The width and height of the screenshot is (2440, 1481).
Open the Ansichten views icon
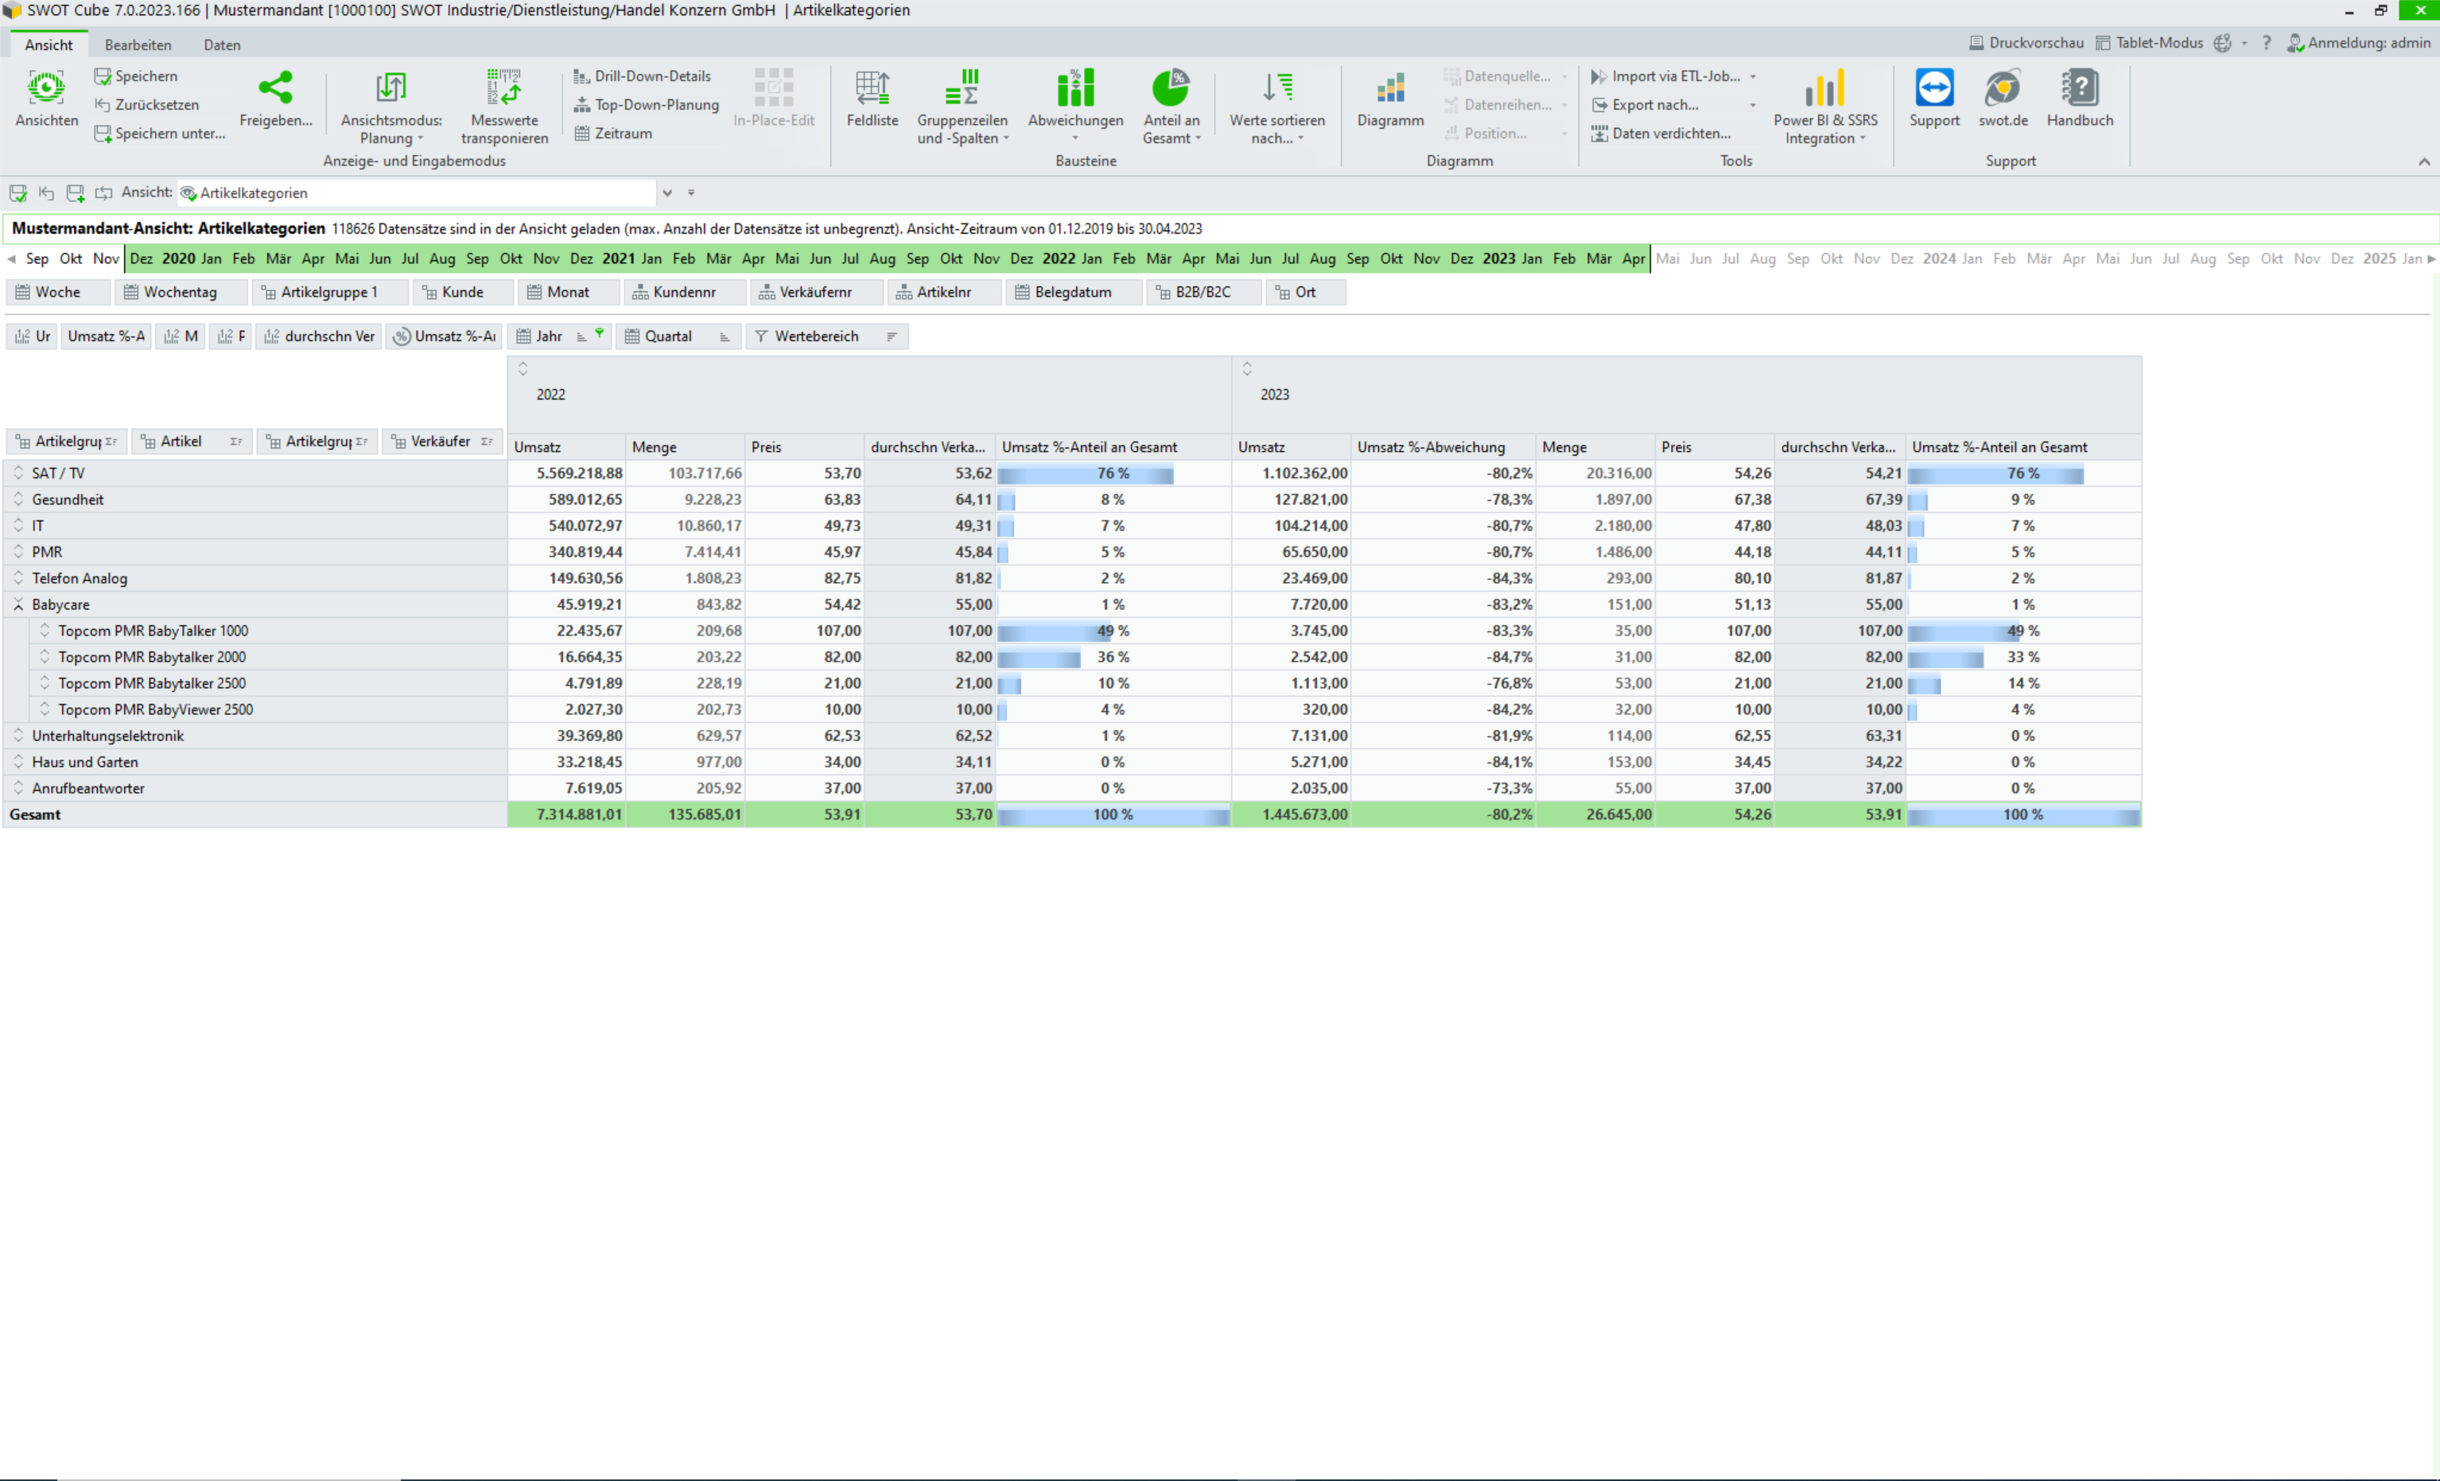(45, 89)
